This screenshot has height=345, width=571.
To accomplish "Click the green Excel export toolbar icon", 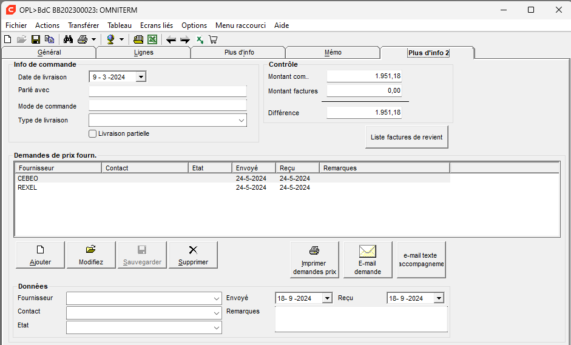I will [x=152, y=39].
